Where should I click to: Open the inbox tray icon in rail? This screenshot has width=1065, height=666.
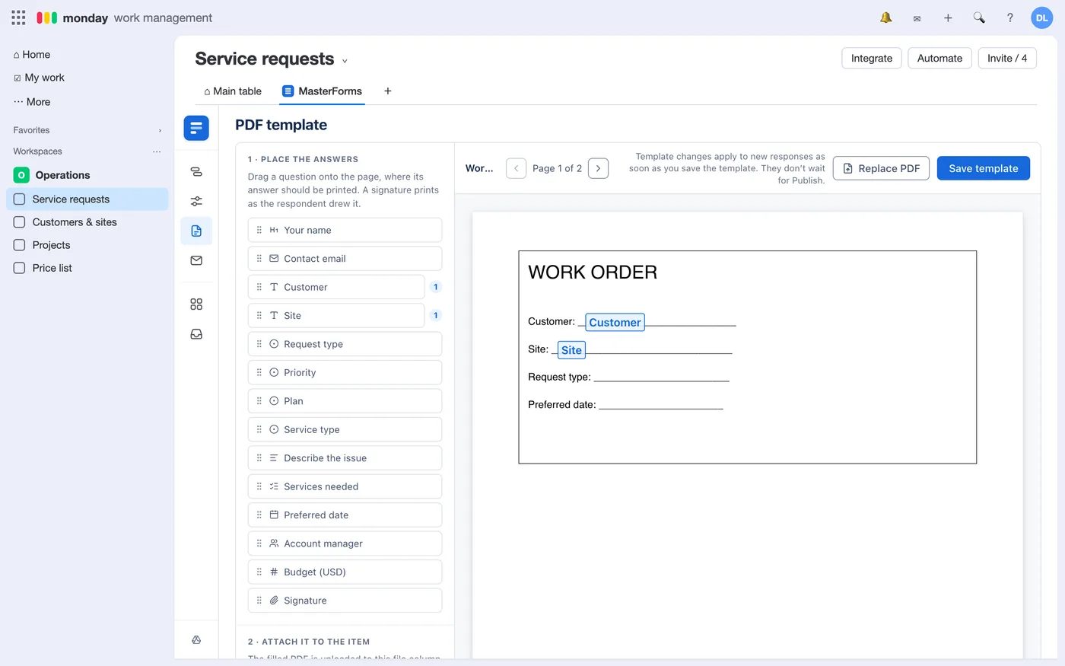196,334
